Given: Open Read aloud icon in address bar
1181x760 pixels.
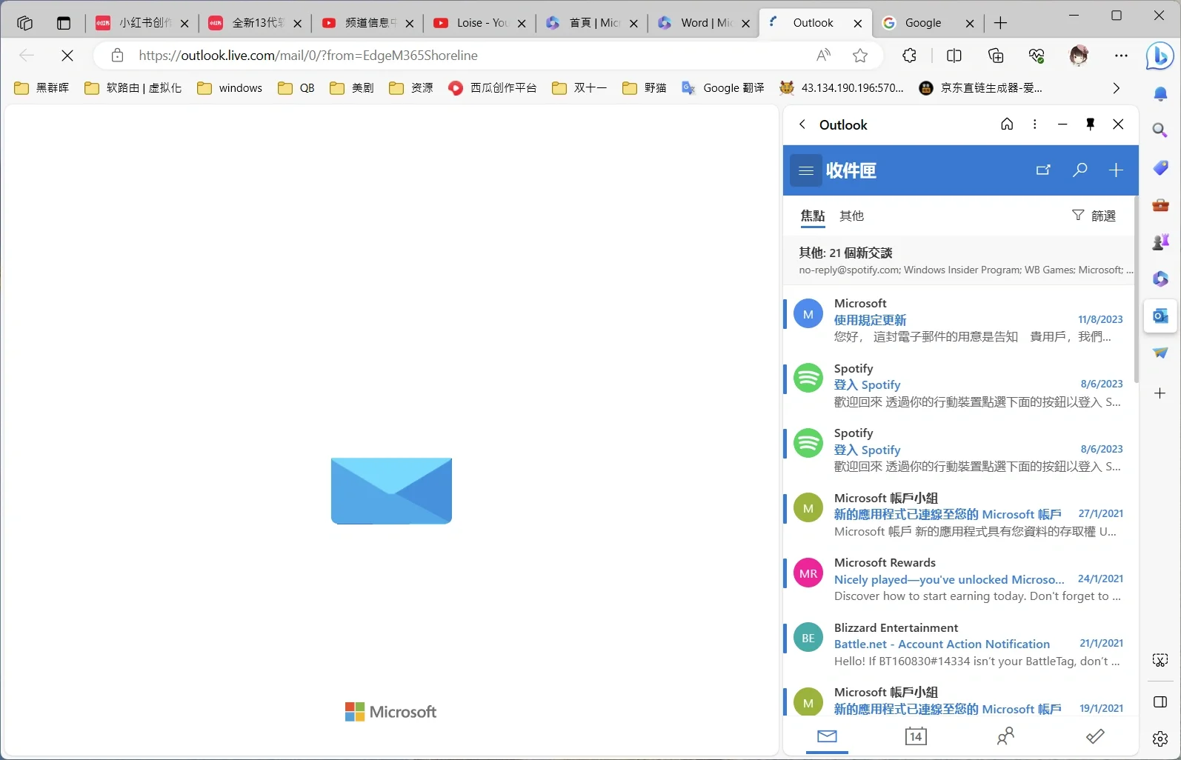Looking at the screenshot, I should pyautogui.click(x=823, y=55).
